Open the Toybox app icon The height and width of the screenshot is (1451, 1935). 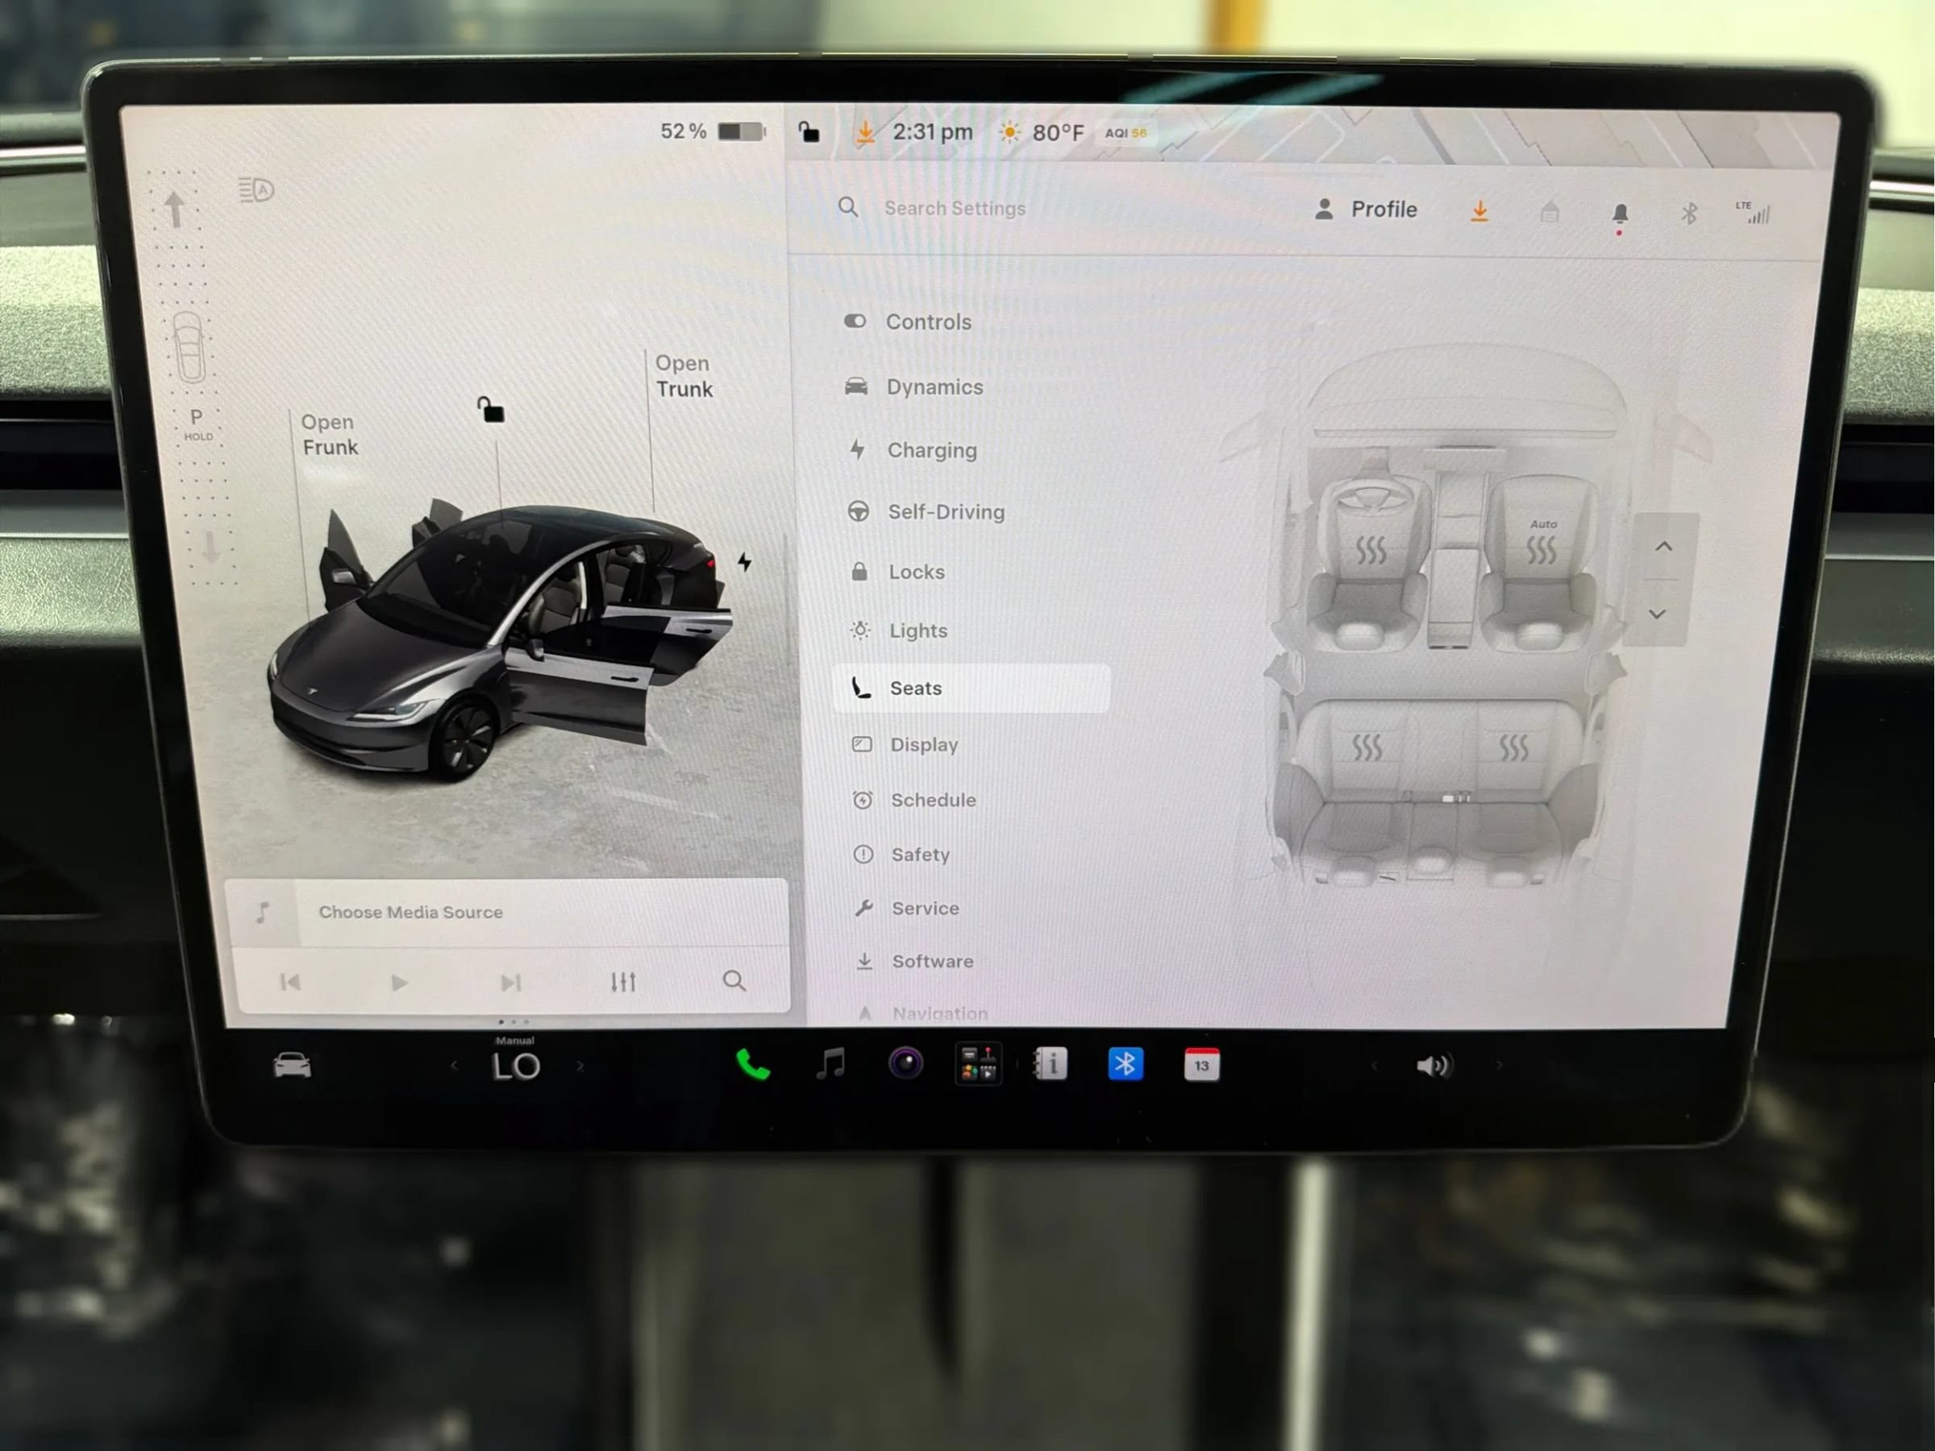point(978,1064)
